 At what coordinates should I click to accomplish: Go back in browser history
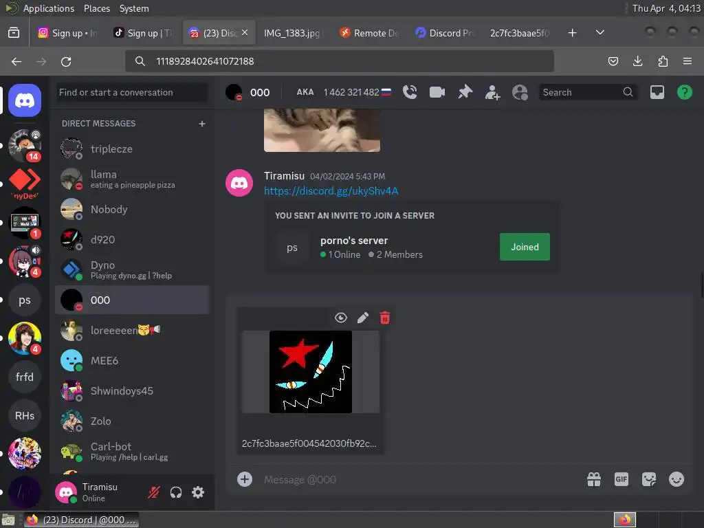[16, 61]
